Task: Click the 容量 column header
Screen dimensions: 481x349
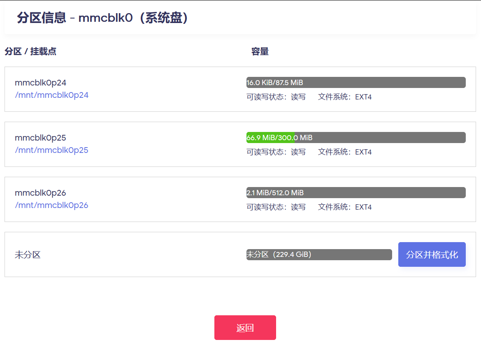Action: point(260,51)
